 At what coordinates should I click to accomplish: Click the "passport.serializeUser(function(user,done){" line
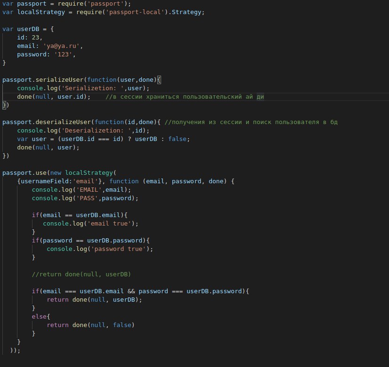[x=81, y=80]
